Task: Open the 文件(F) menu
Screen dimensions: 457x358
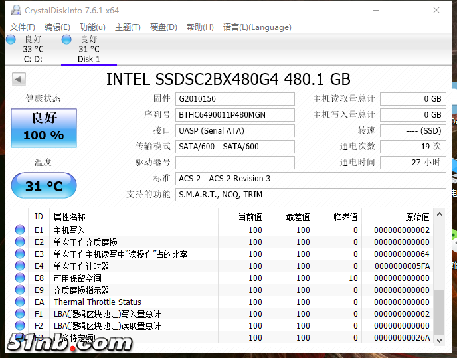Action: pyautogui.click(x=22, y=27)
